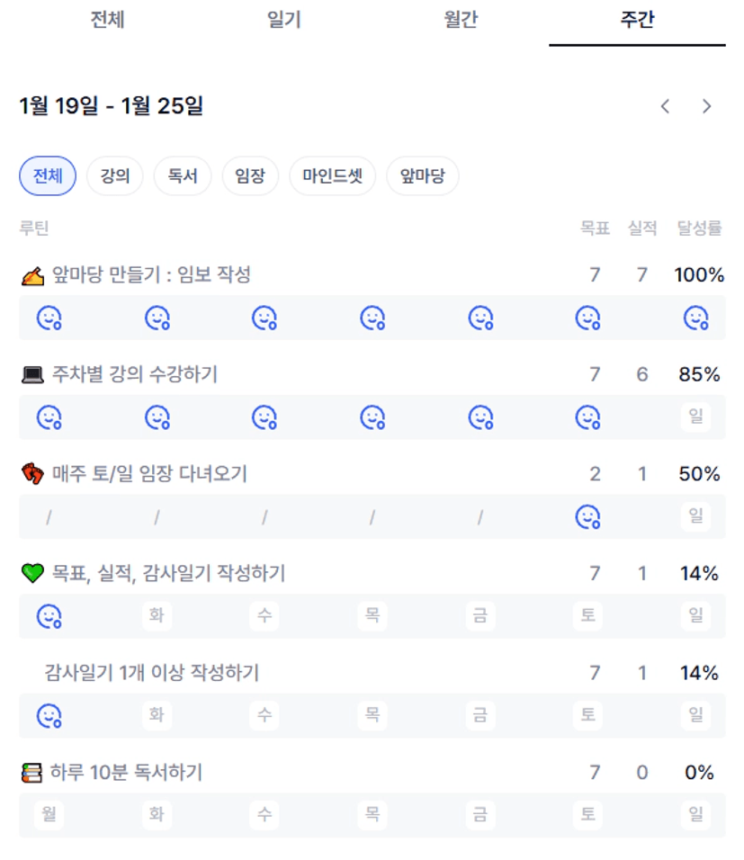Viewport: 744px width, 860px height.
Task: Click the pencil icon for 앞마당 만들기 routine
Action: [x=32, y=276]
